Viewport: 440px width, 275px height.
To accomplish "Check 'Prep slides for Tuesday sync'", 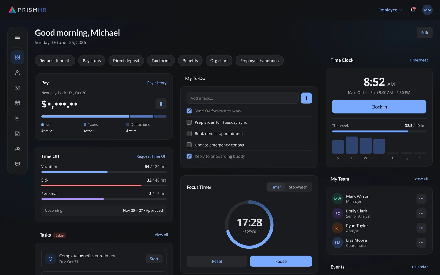I will pyautogui.click(x=189, y=122).
